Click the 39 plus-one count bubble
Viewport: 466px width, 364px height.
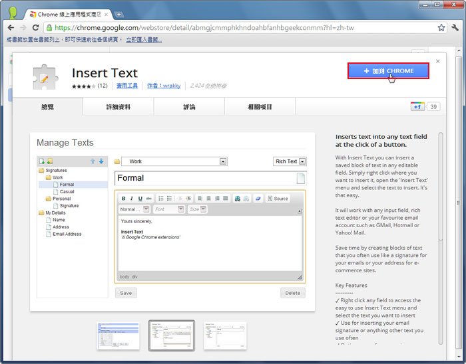(433, 107)
